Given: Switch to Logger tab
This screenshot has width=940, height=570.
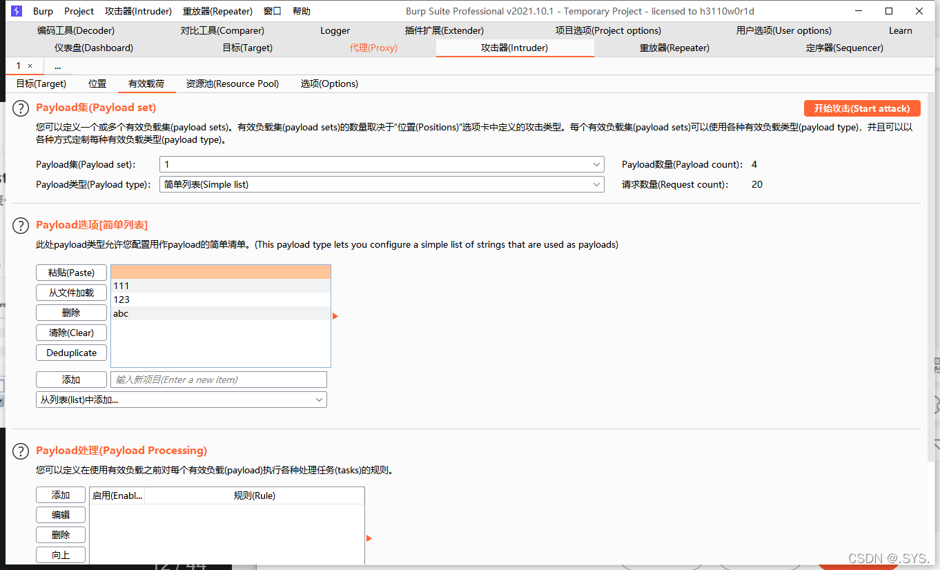Looking at the screenshot, I should (x=335, y=30).
